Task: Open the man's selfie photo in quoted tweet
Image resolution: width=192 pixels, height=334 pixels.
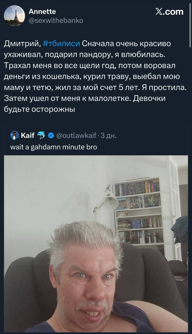Action: 96,243
